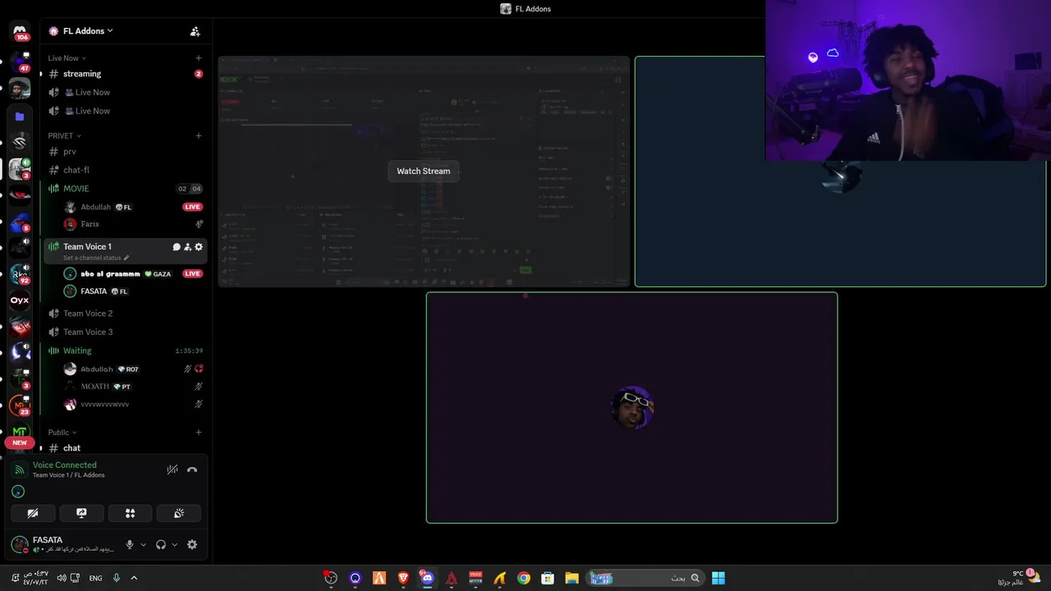Click ENG language indicator in tray
The image size is (1051, 591).
coord(95,578)
